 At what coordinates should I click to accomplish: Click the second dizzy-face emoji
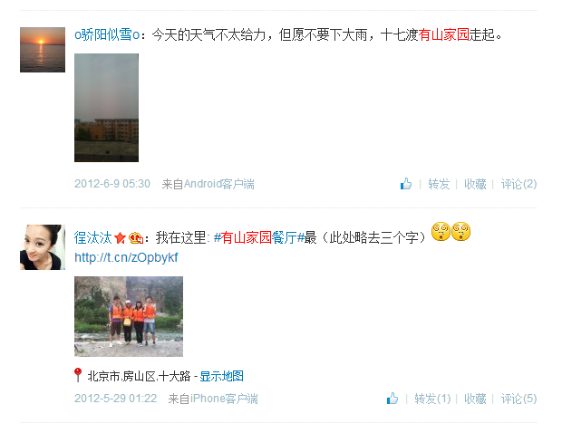coord(460,232)
